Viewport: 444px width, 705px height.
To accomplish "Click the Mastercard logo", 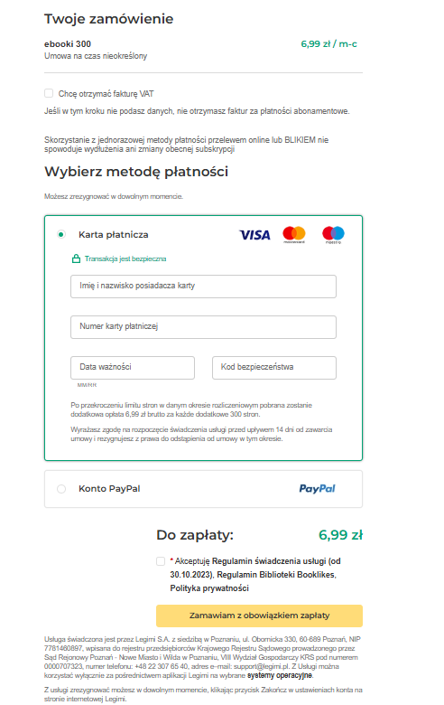I will coord(294,235).
